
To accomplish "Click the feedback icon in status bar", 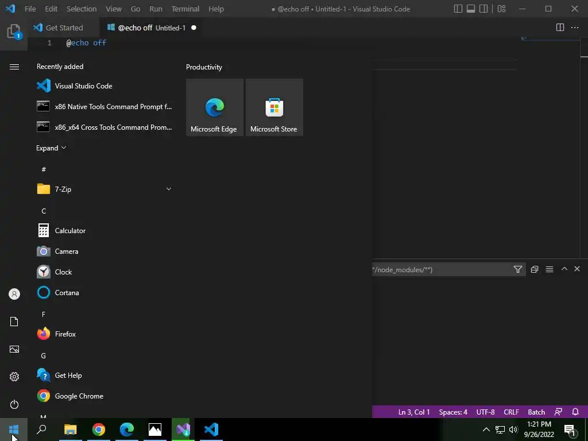I will (x=558, y=412).
